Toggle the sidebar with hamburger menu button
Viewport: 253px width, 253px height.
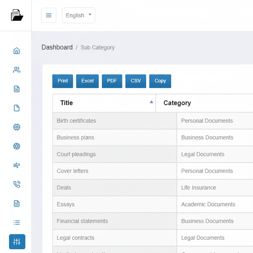pyautogui.click(x=49, y=15)
